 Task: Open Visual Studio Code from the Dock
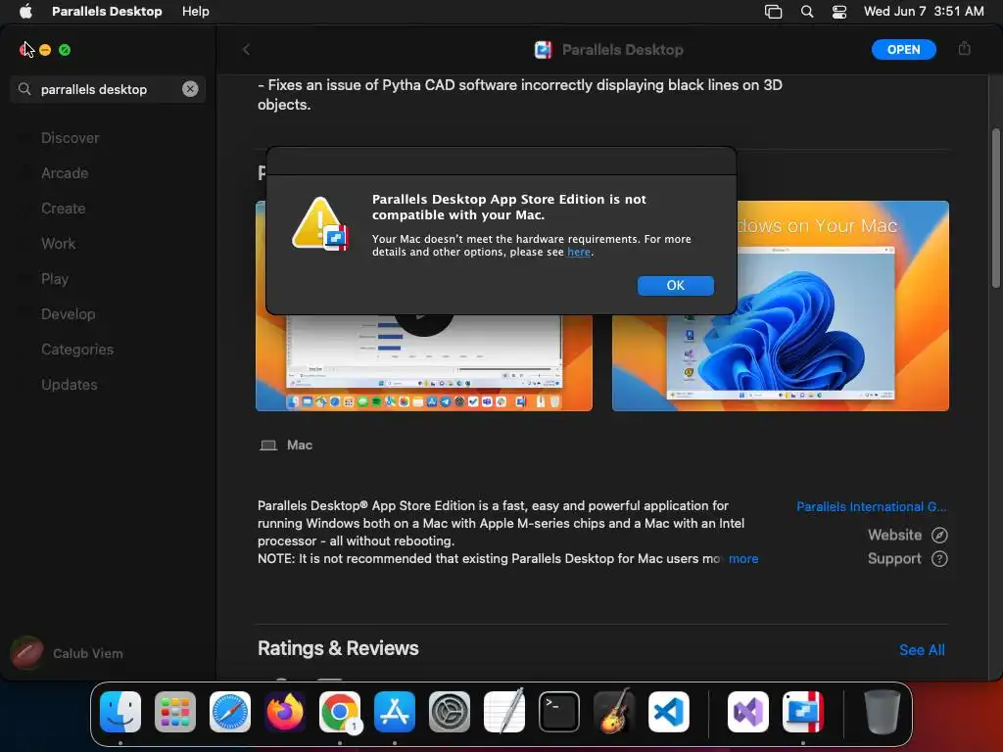point(668,712)
